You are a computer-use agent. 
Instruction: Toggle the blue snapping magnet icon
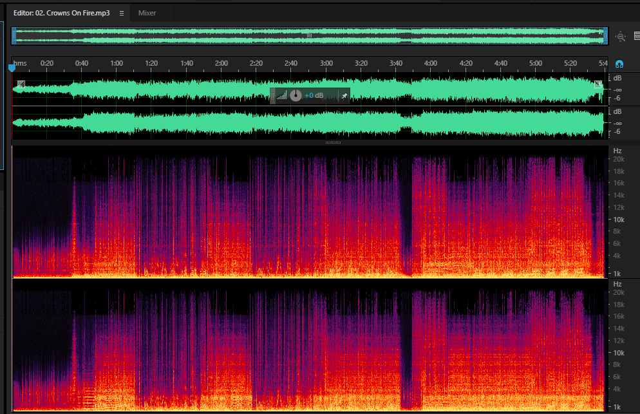[619, 64]
